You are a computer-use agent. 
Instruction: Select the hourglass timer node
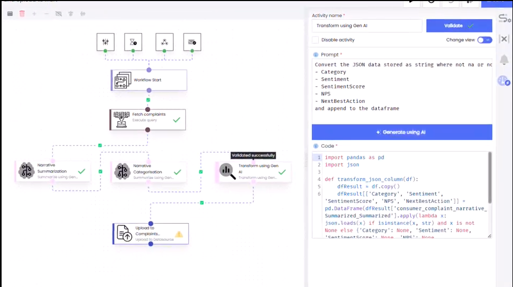[133, 42]
